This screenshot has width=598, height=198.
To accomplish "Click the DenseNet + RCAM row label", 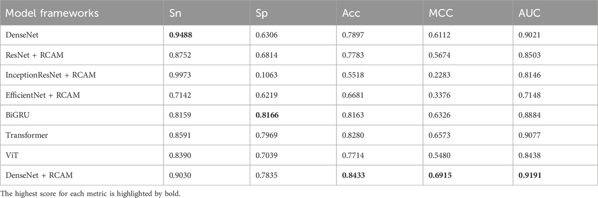I will (39, 175).
